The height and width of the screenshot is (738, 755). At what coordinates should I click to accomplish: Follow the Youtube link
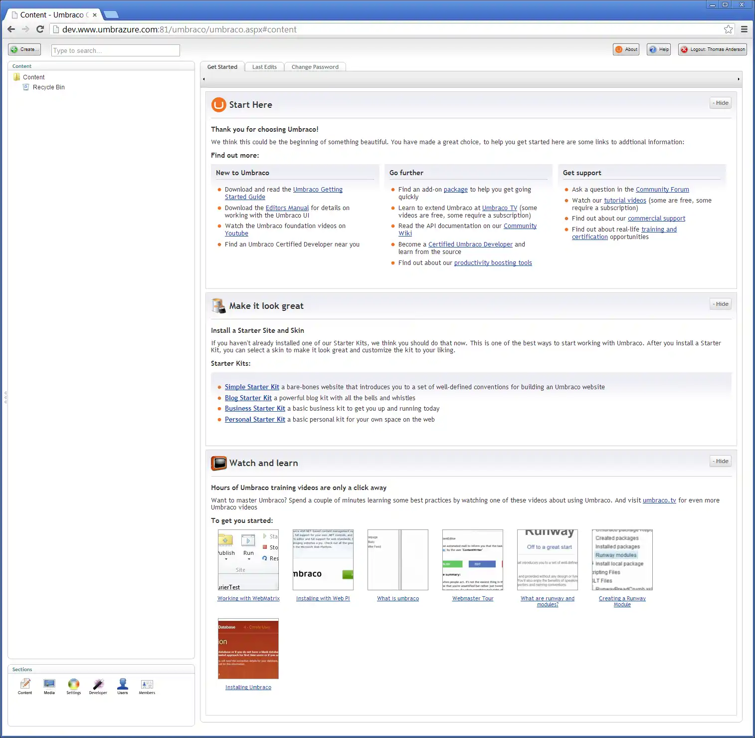click(x=236, y=234)
